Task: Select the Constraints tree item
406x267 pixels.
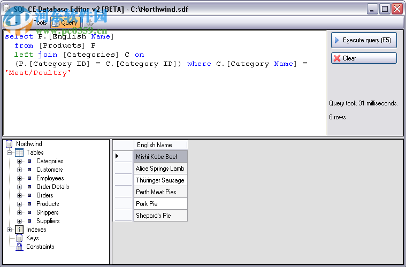Action: (x=40, y=247)
